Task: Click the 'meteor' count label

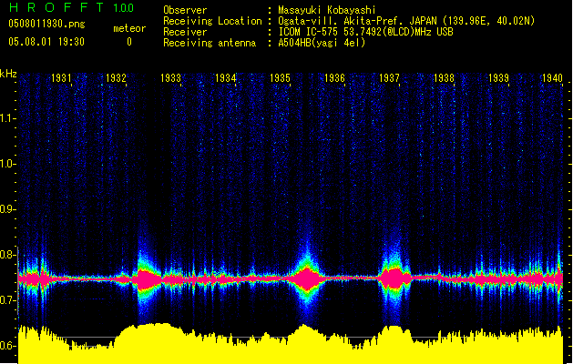Action: point(129,28)
